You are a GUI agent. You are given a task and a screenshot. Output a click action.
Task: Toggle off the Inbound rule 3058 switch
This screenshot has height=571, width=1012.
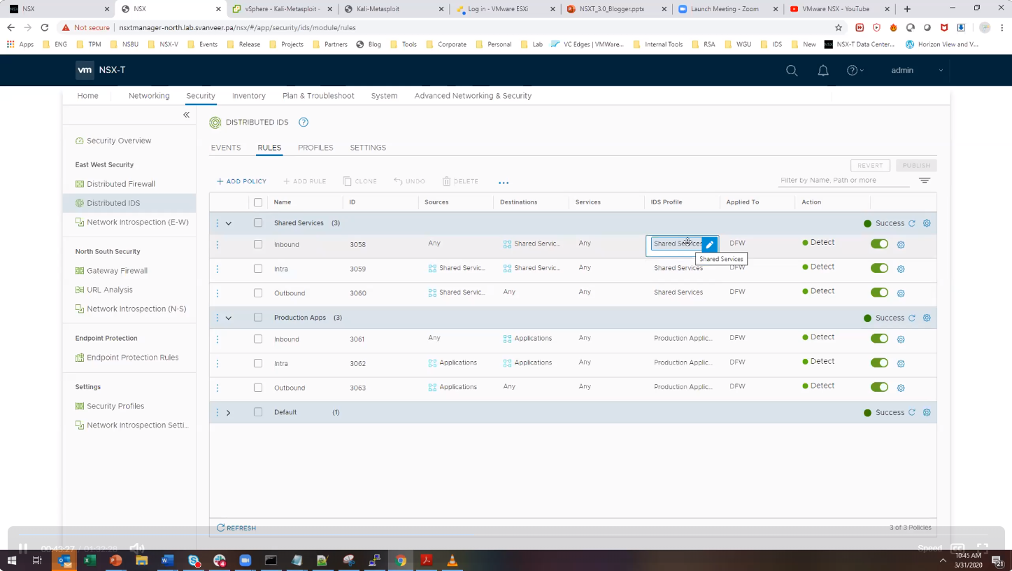coord(879,244)
